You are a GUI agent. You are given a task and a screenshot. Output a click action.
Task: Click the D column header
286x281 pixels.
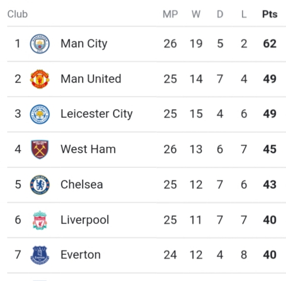click(220, 14)
